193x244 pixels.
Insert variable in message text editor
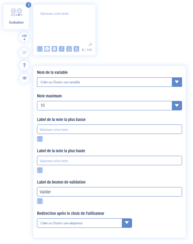pos(40,49)
